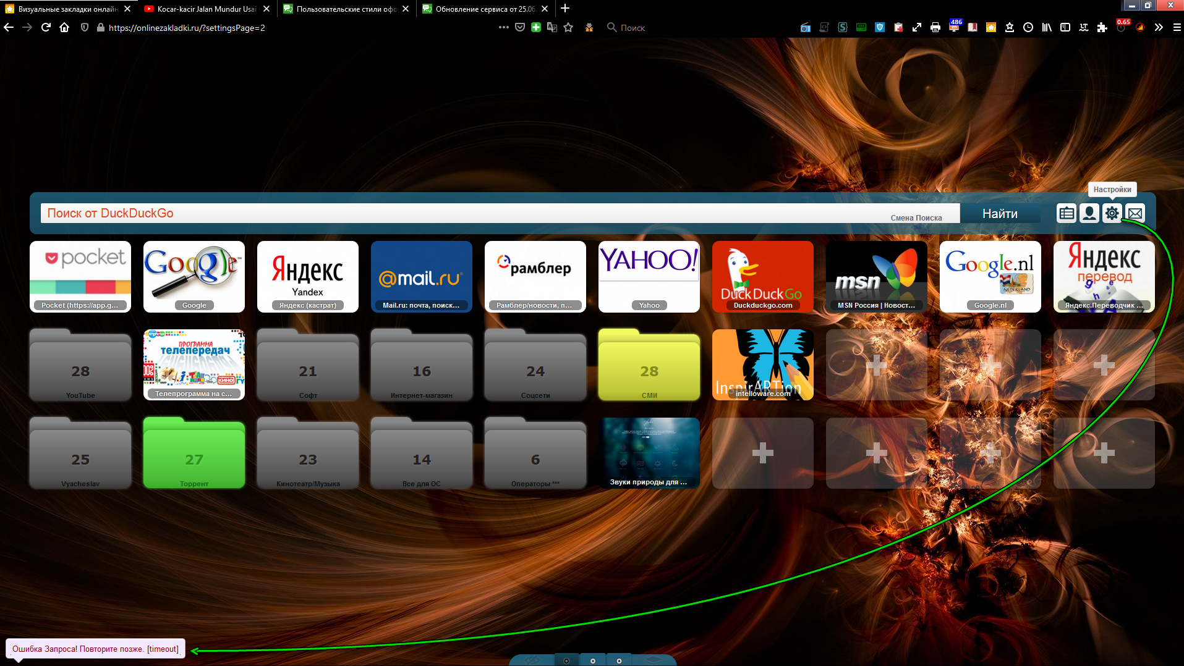The height and width of the screenshot is (666, 1184).
Task: Click the user profile icon
Action: coord(1089,213)
